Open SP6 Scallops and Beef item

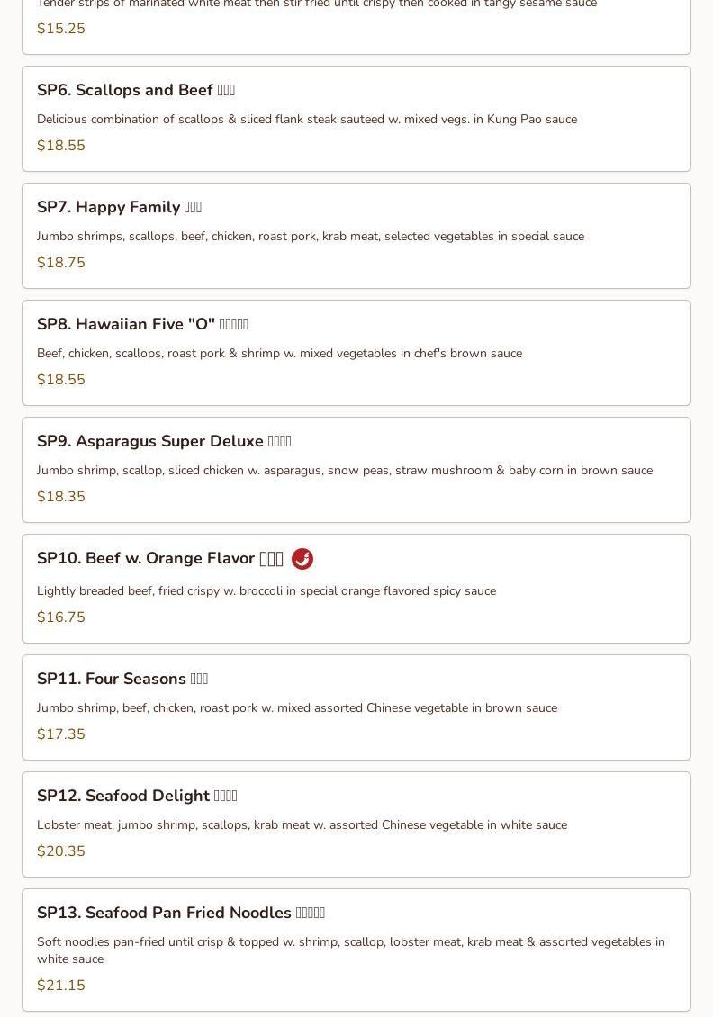point(135,90)
